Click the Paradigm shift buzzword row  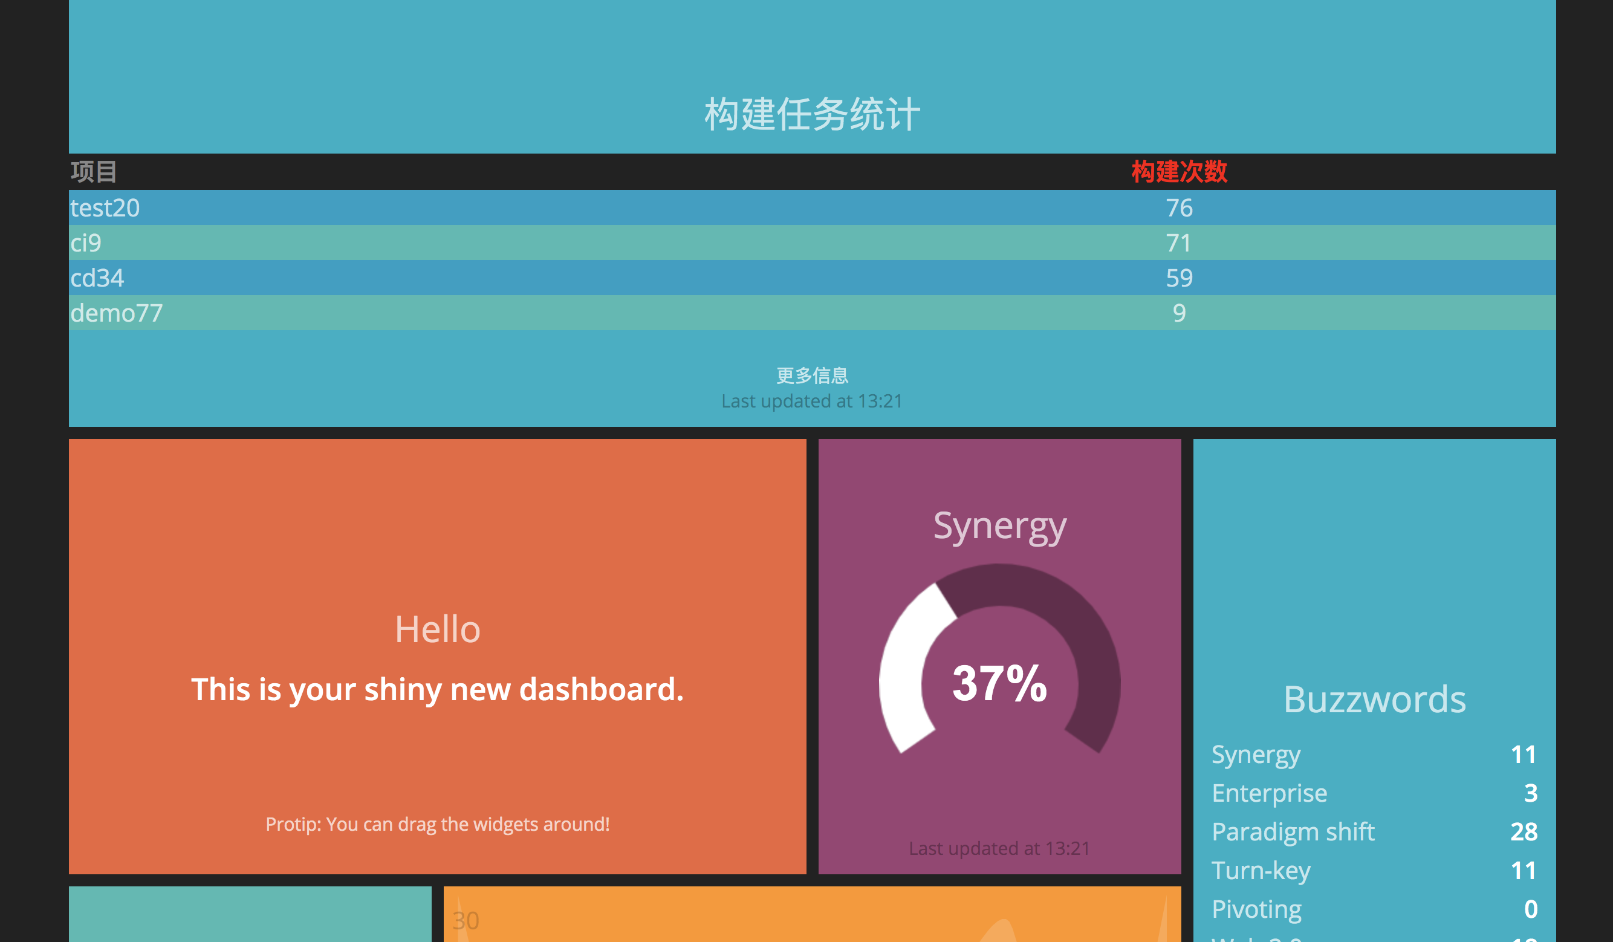(1373, 830)
